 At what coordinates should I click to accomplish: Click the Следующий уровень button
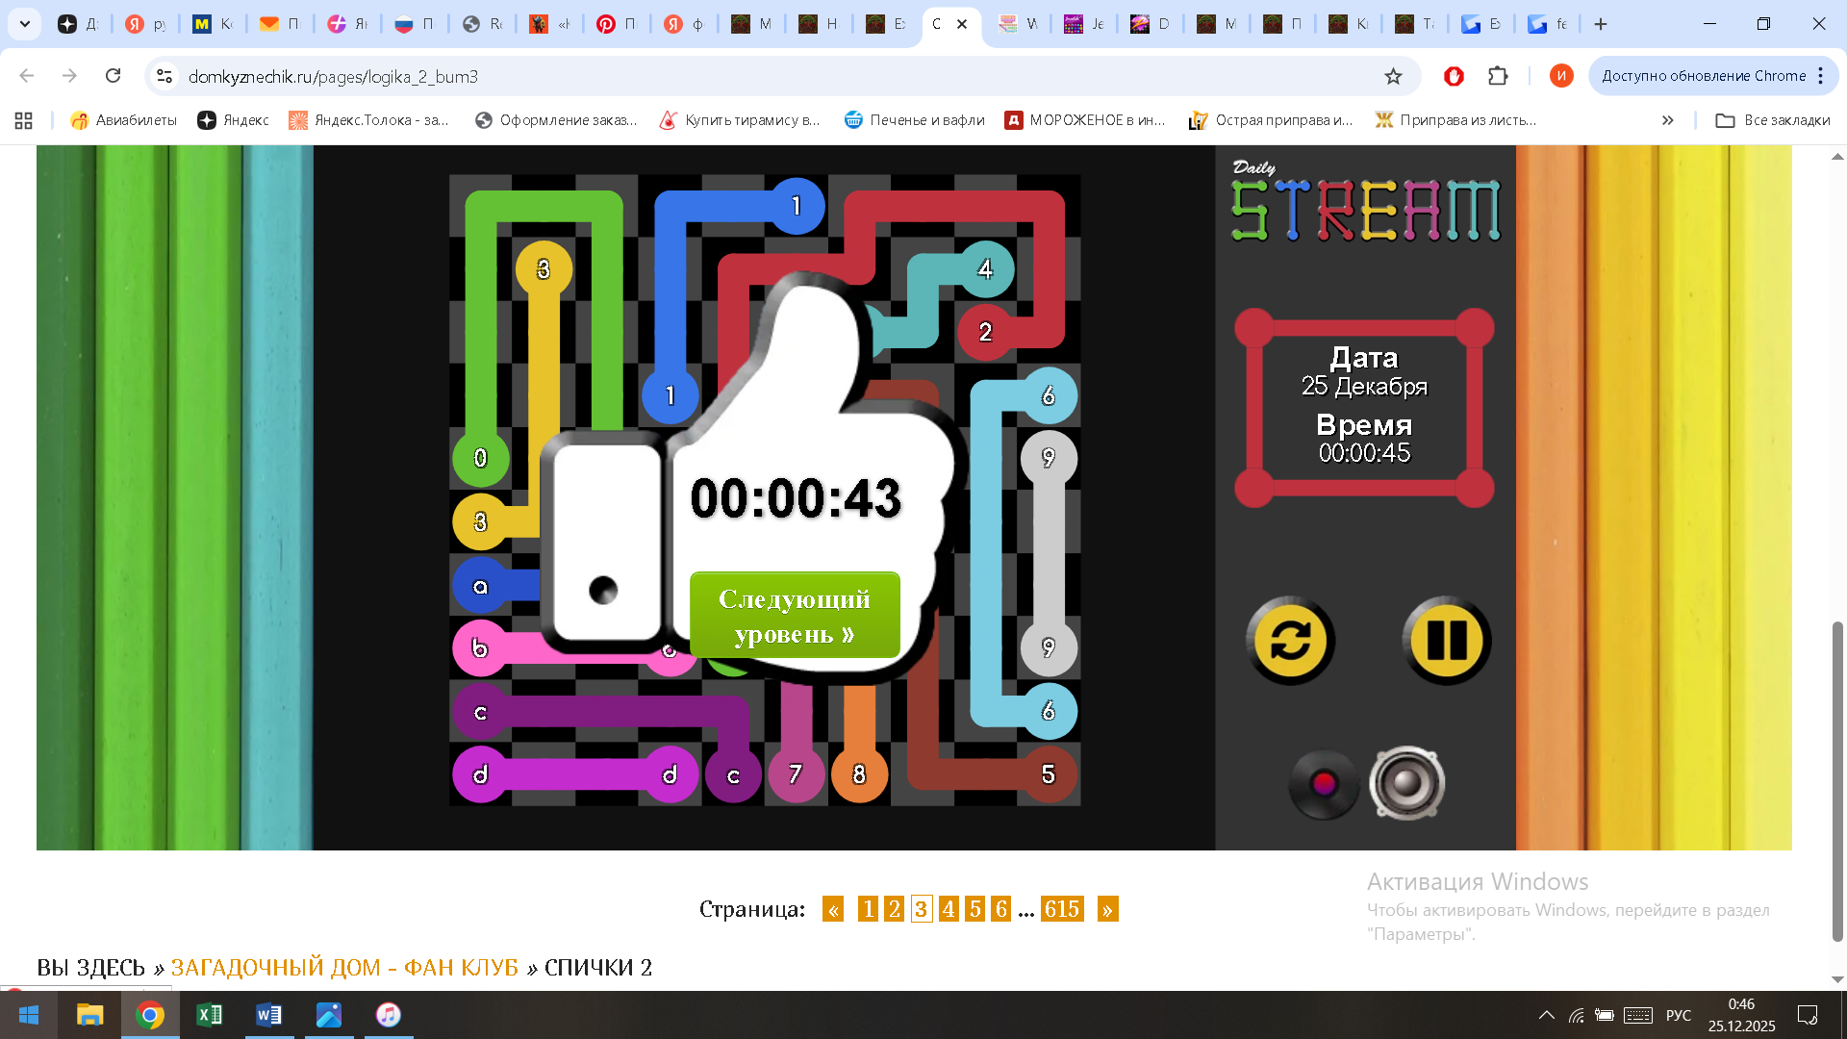tap(795, 616)
